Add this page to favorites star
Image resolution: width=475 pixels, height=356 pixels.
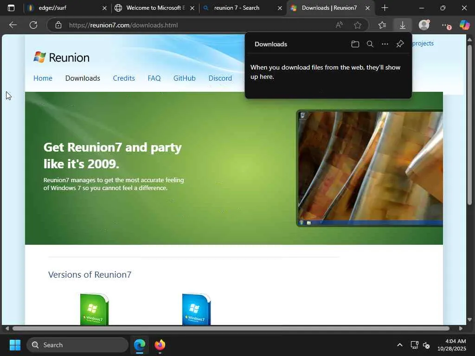pyautogui.click(x=358, y=25)
